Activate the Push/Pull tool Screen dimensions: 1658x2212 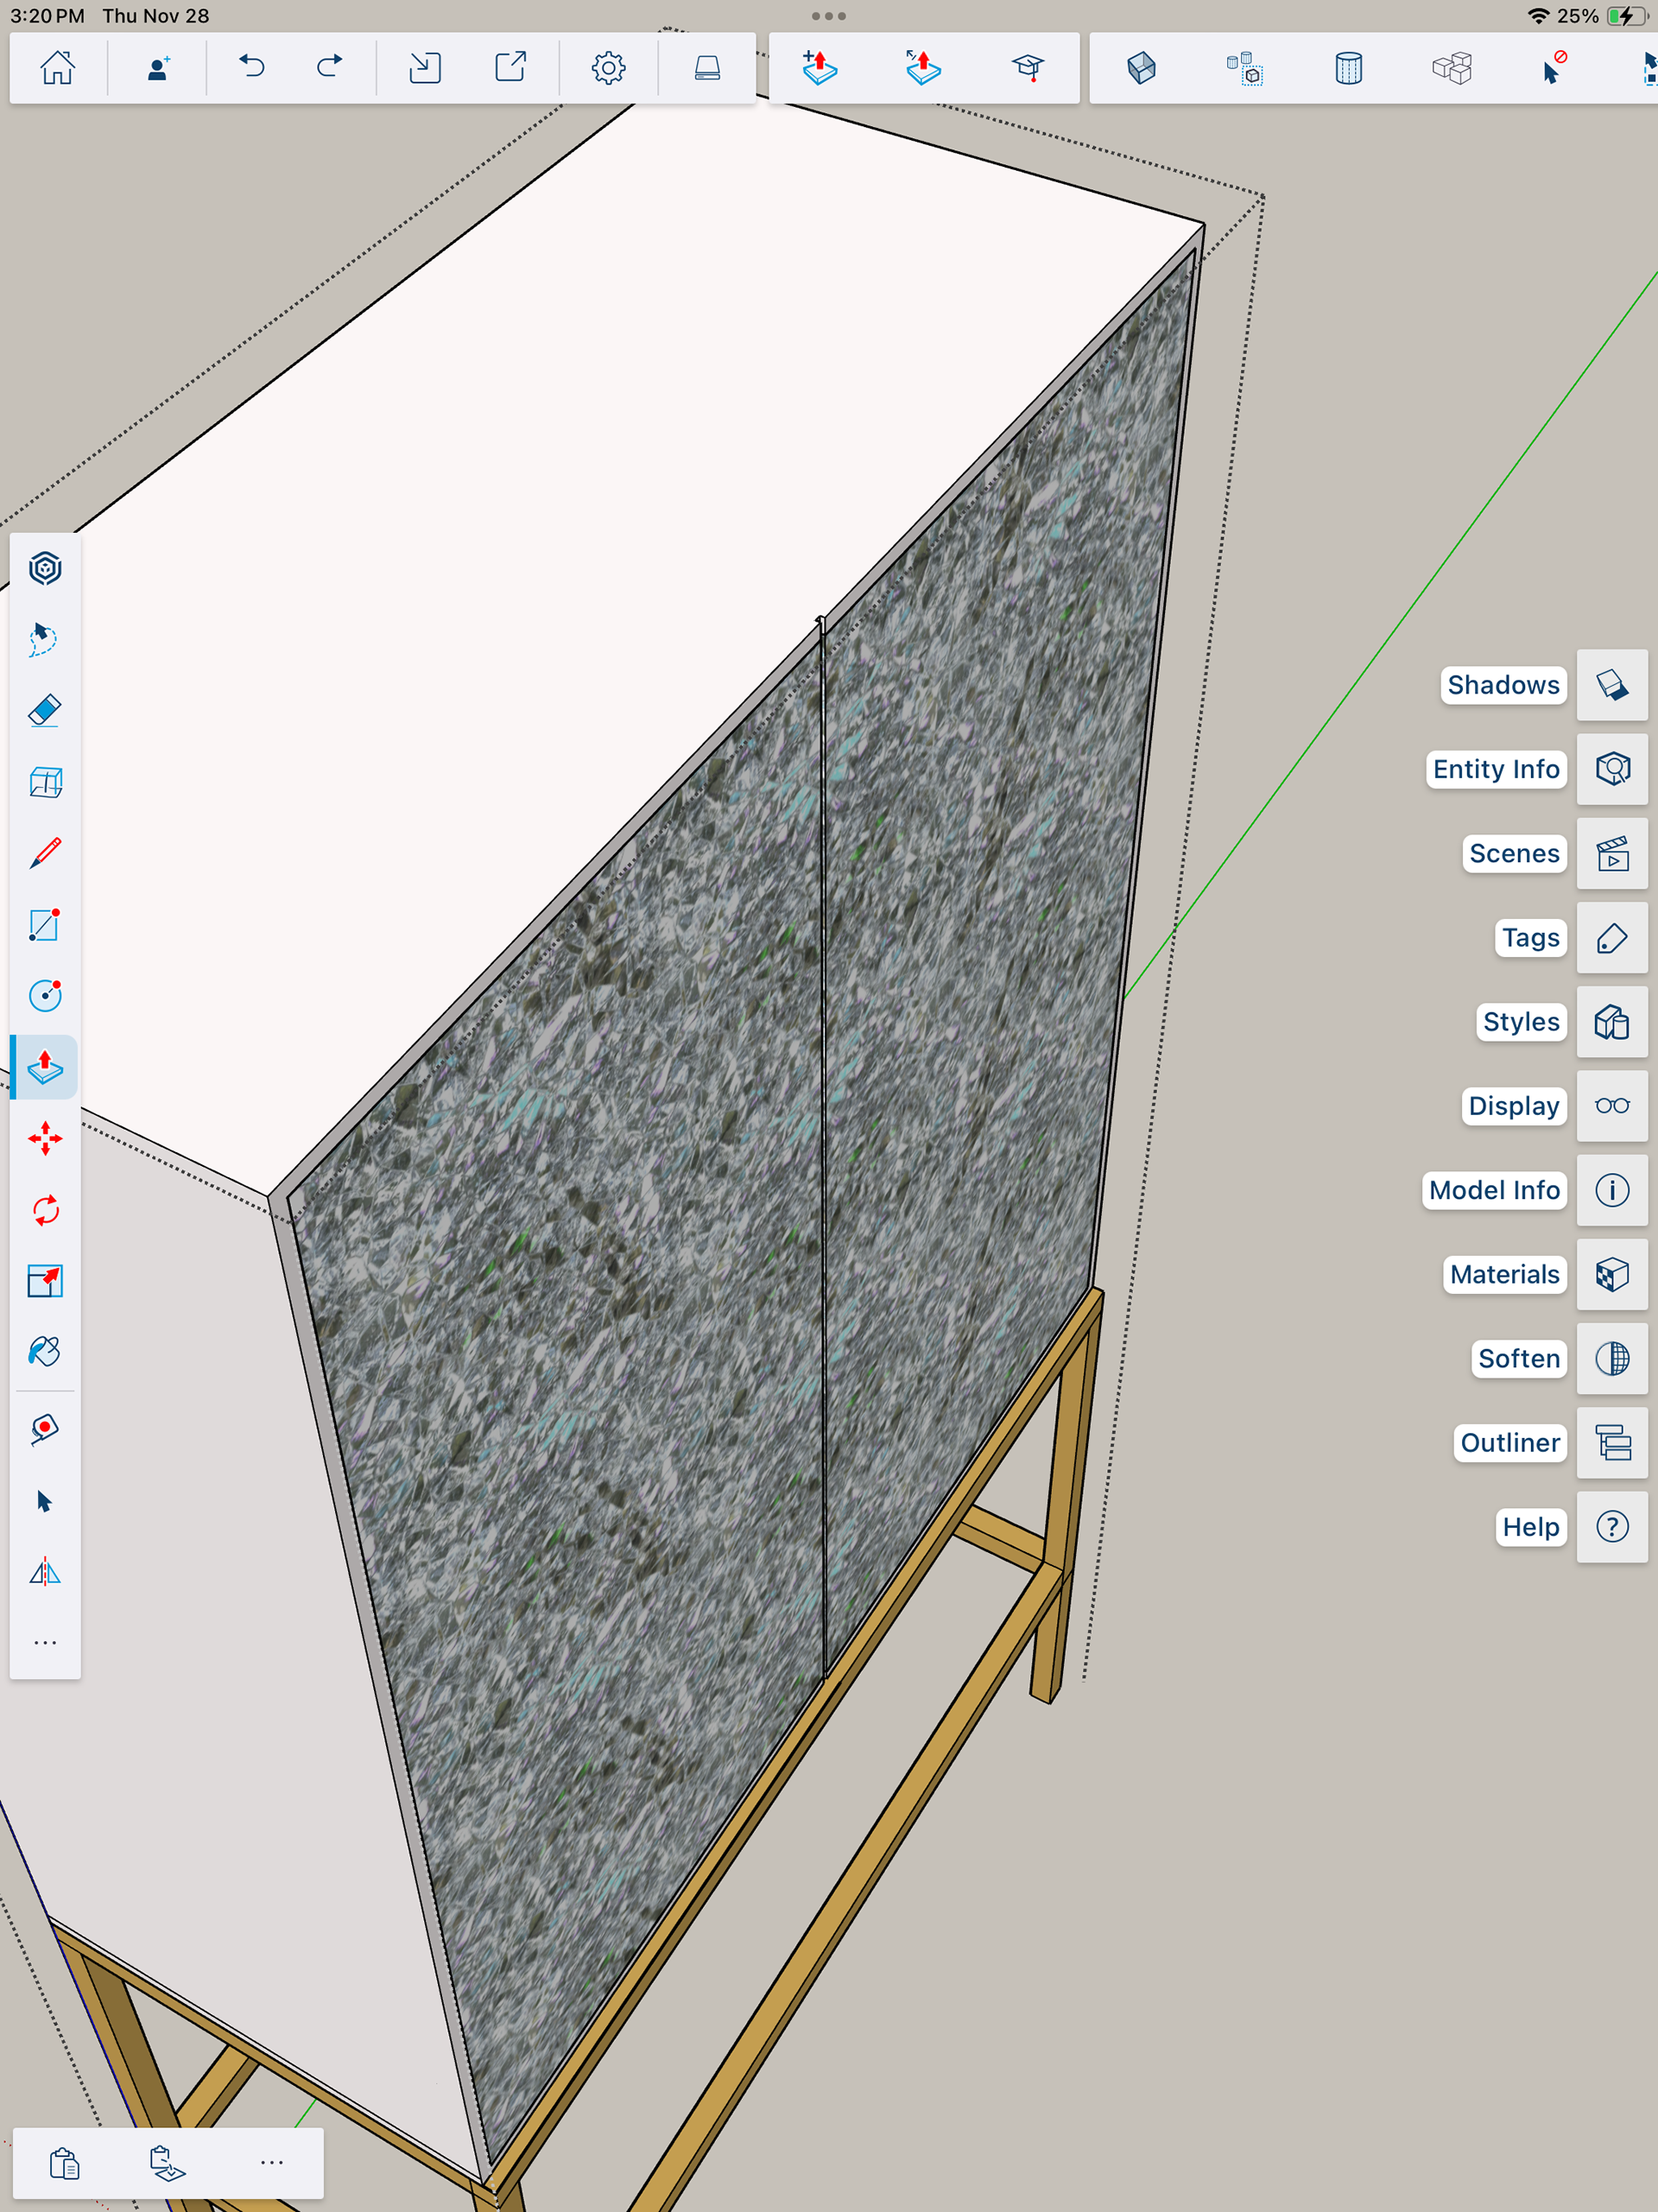click(45, 1067)
